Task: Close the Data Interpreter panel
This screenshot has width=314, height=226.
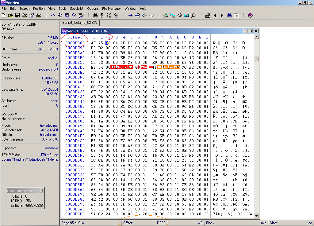Action: tap(41, 191)
